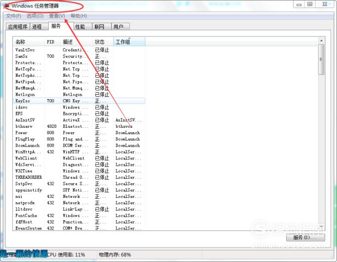Click the scrollbar up arrow
This screenshot has height=262, width=337.
point(321,41)
